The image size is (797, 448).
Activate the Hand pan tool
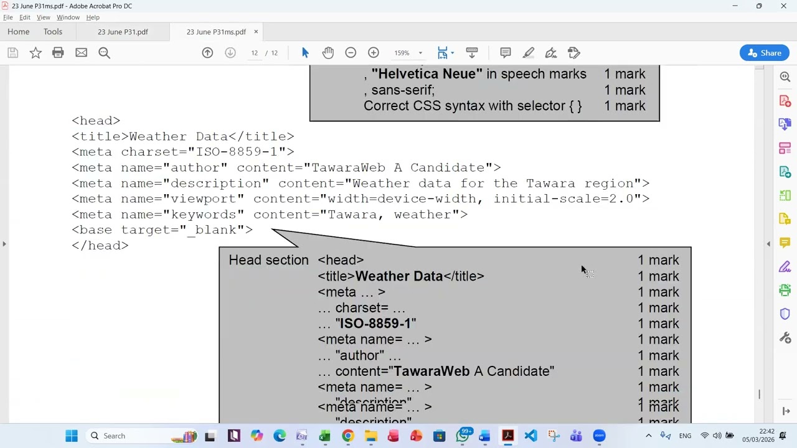coord(328,53)
